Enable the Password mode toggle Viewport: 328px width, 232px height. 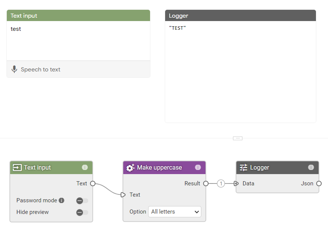point(82,201)
